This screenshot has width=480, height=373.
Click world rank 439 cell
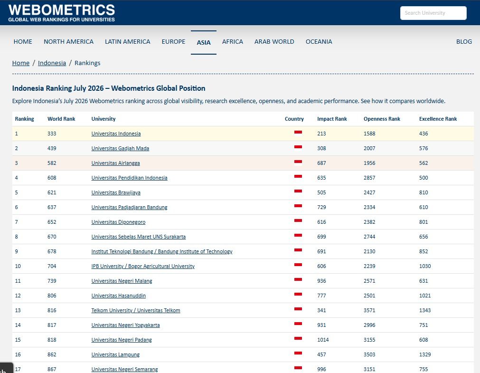(52, 148)
